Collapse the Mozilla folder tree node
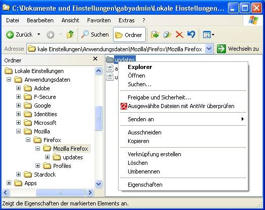This screenshot has height=210, width=265. click(18, 131)
